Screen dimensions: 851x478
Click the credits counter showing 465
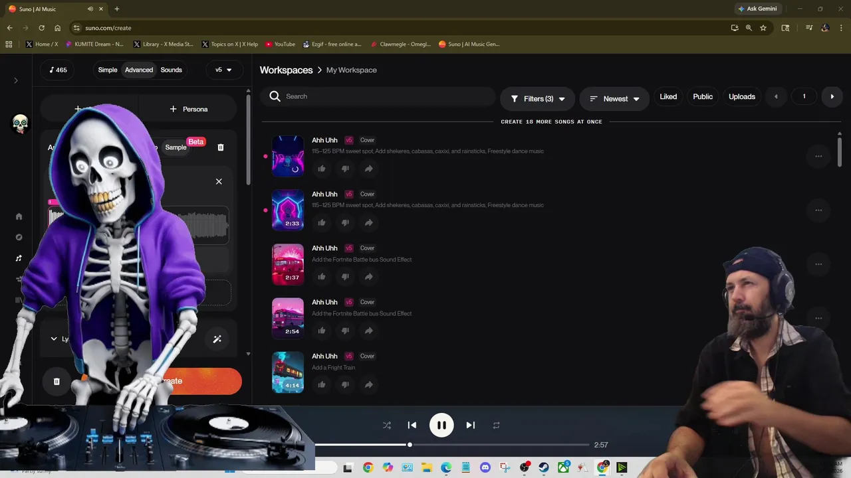click(x=59, y=70)
